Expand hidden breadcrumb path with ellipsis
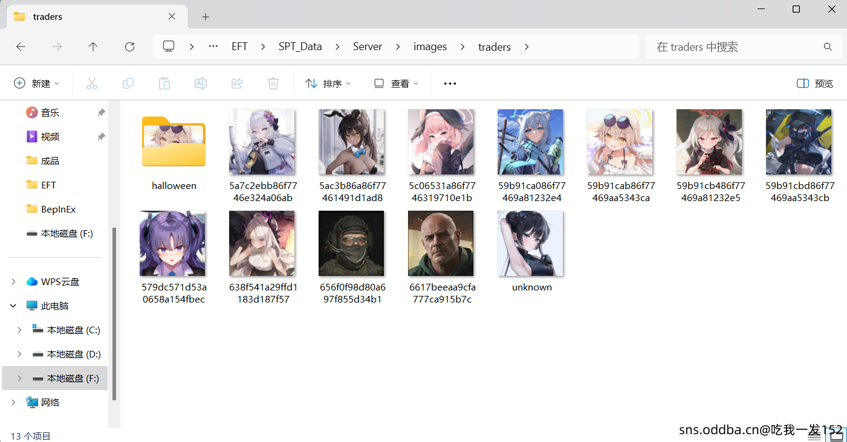 (x=213, y=46)
